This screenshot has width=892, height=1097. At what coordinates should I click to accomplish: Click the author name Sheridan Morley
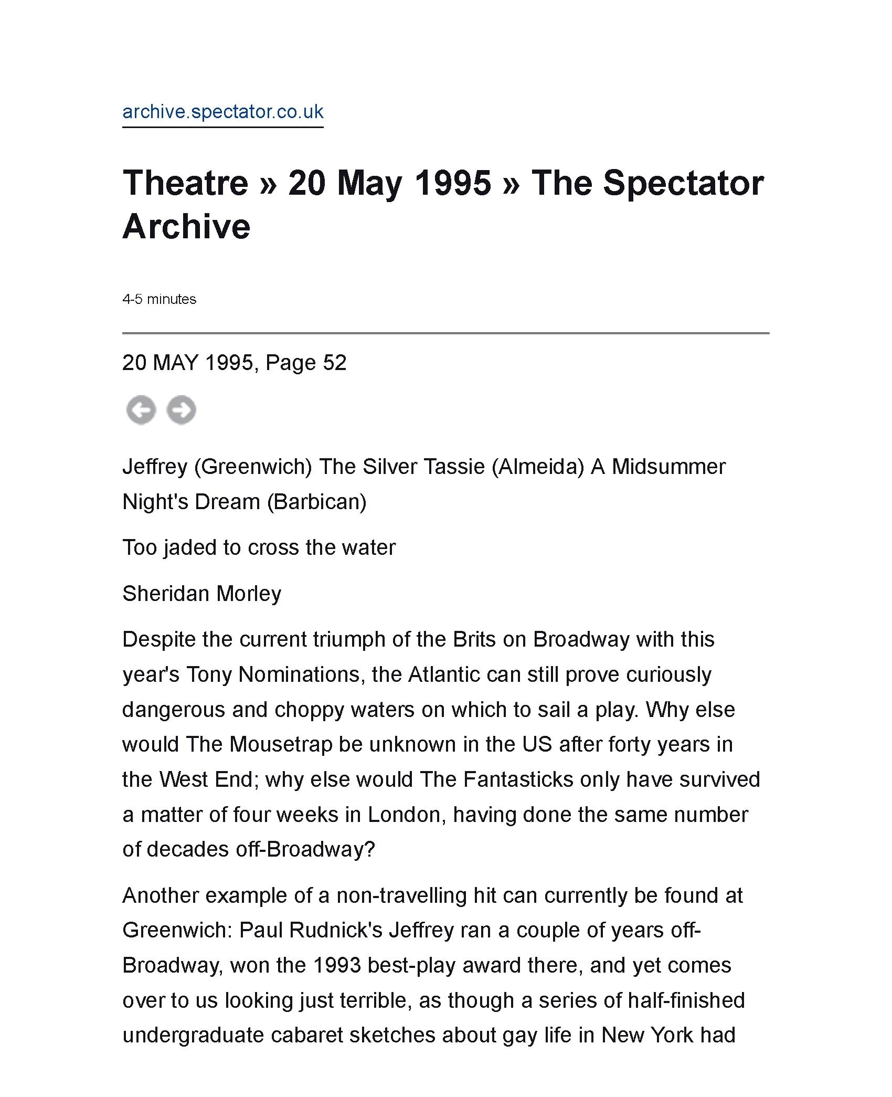pyautogui.click(x=201, y=594)
